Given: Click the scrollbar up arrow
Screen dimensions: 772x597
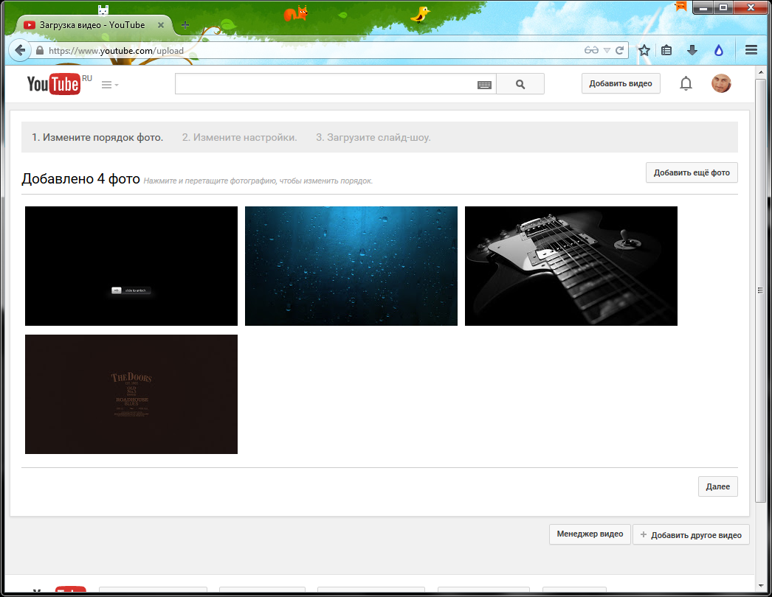Looking at the screenshot, I should pyautogui.click(x=761, y=71).
